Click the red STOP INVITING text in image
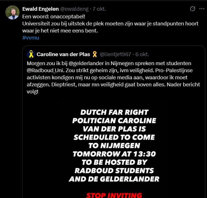This screenshot has height=198, width=207. [x=114, y=195]
